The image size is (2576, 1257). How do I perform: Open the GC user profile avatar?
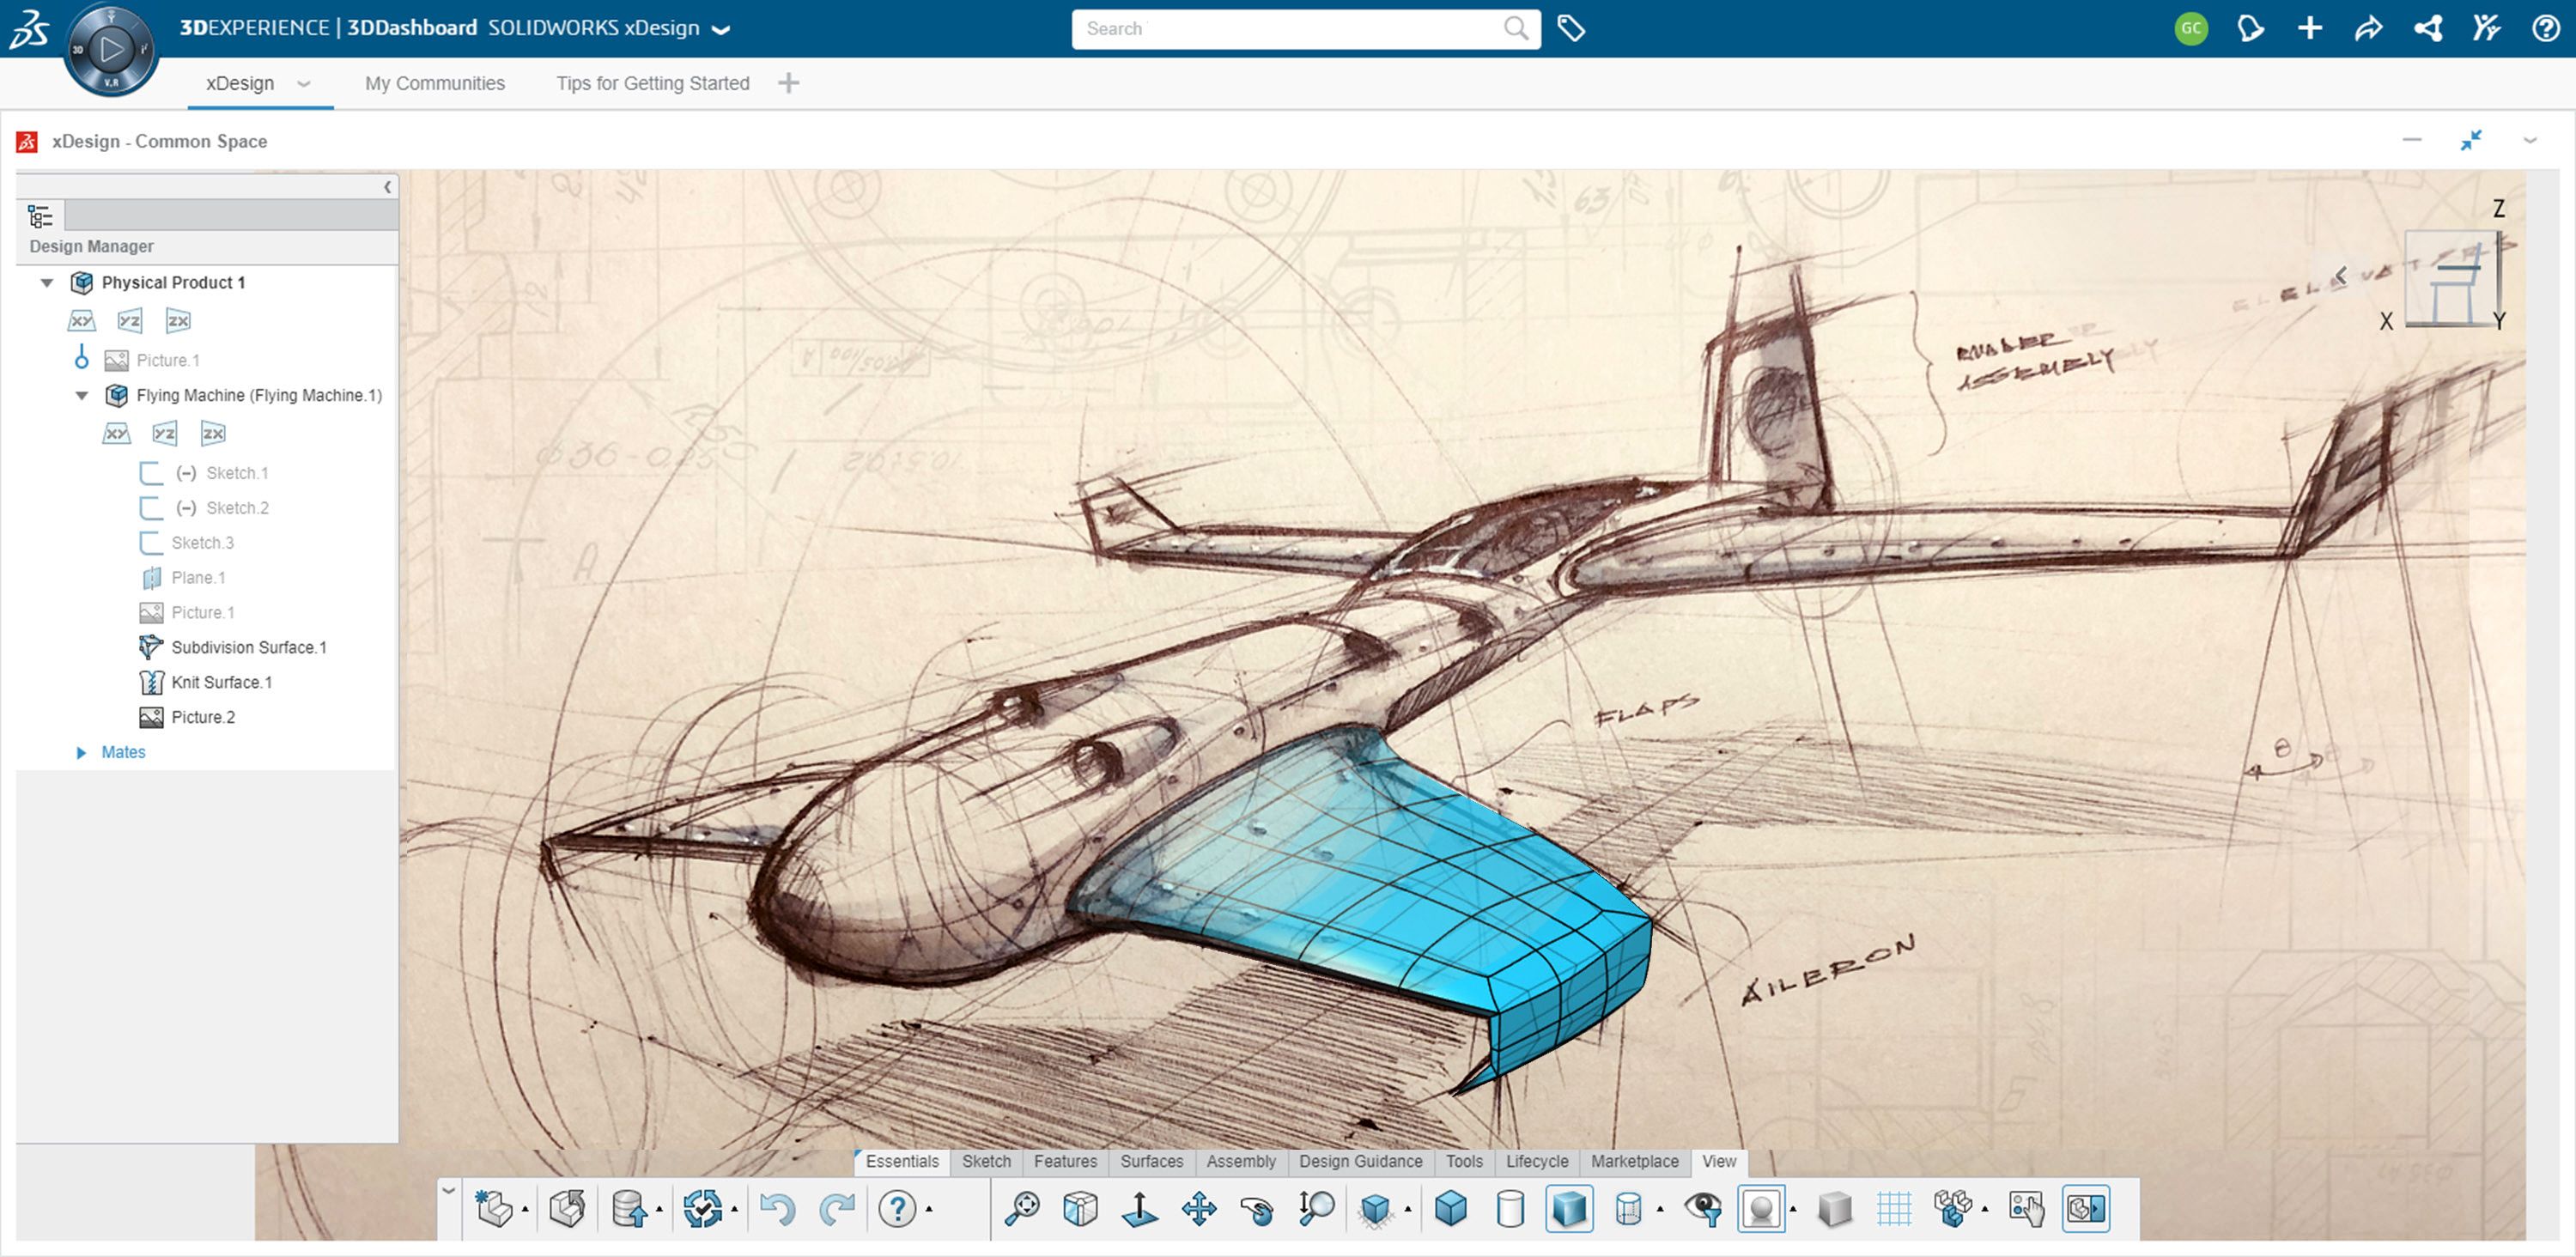point(2191,28)
